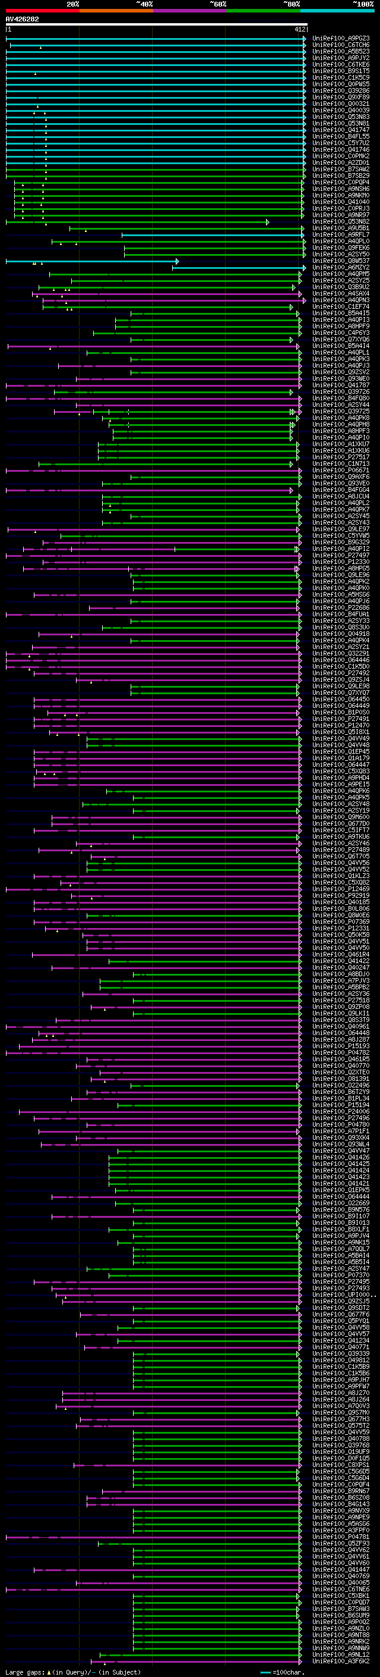Screen dimensions: 380x1677
Task: Select the UniRef100_B9RN67 label
Action: pyautogui.click(x=340, y=1490)
